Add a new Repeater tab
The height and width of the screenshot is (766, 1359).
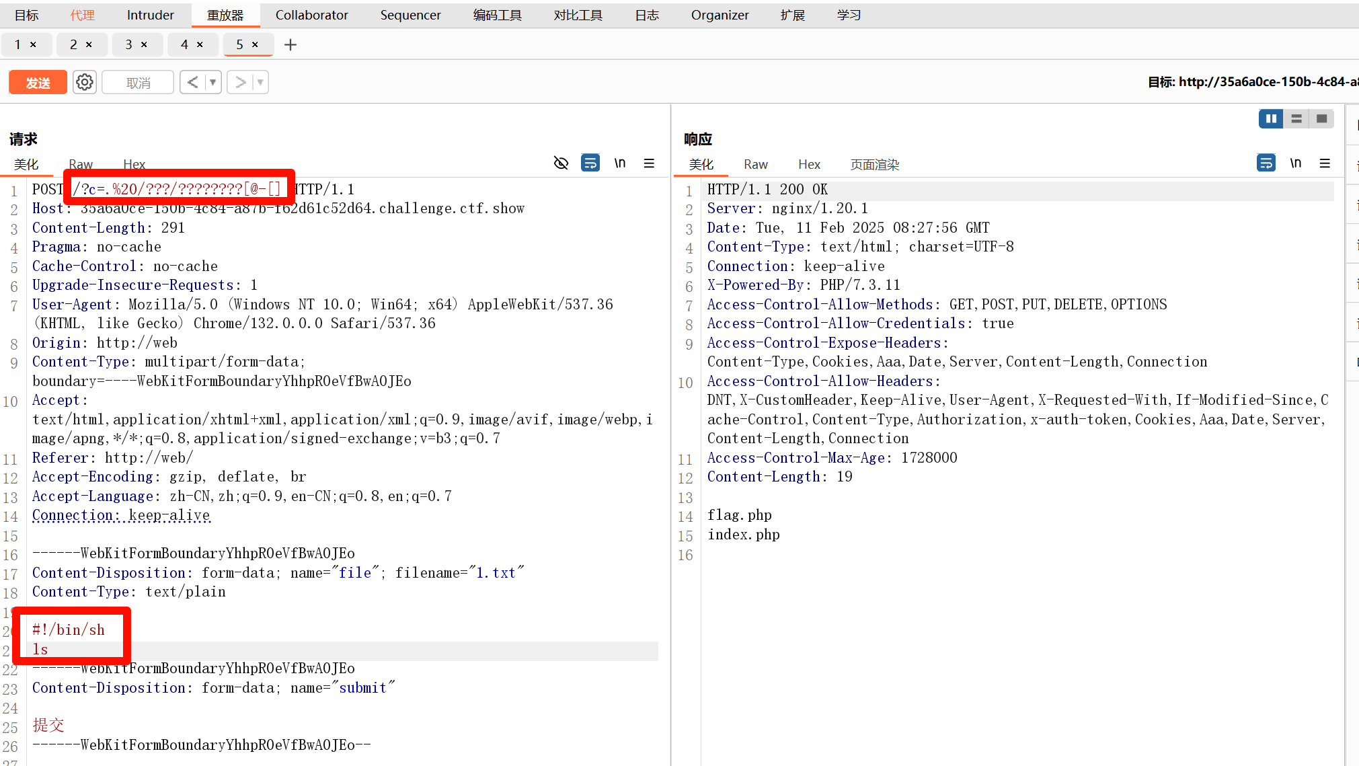coord(290,45)
